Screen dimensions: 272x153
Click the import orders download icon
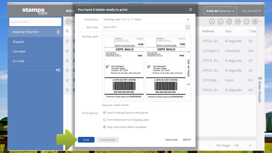tap(212, 21)
